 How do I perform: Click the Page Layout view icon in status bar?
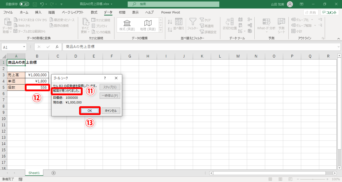280,179
